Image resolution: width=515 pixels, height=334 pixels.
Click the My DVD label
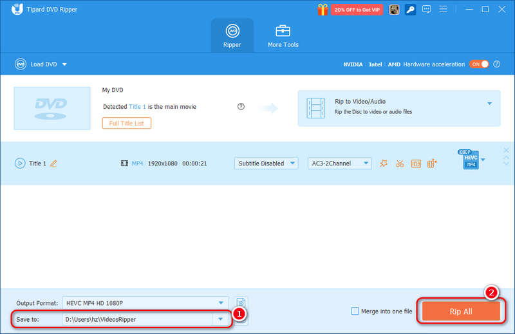113,90
